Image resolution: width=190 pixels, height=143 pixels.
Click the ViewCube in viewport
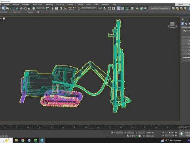coord(172,25)
